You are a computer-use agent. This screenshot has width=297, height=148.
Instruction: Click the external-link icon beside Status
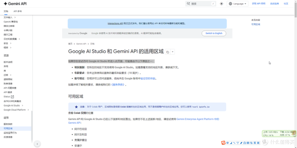[x=12, y=97]
